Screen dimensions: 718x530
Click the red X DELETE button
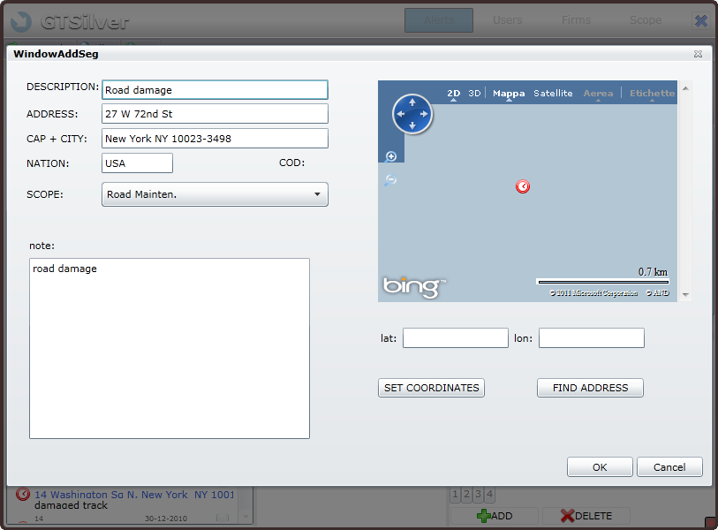pos(586,516)
